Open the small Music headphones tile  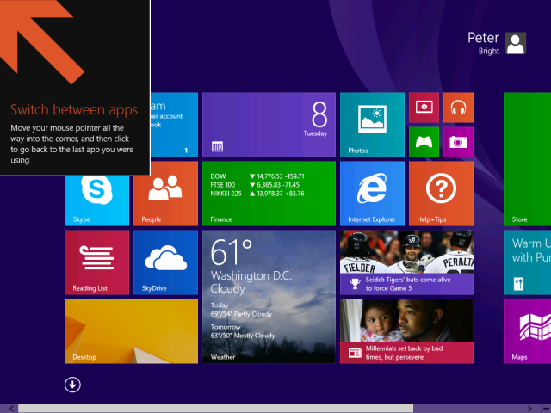pyautogui.click(x=458, y=108)
